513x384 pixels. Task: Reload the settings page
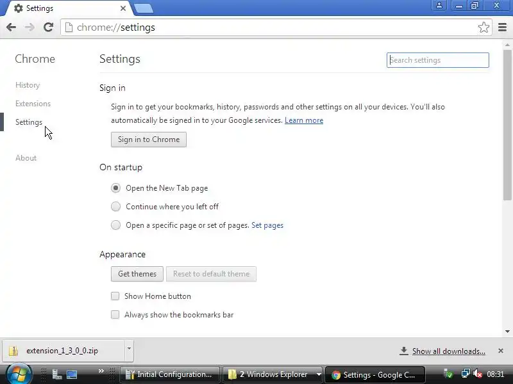(49, 27)
